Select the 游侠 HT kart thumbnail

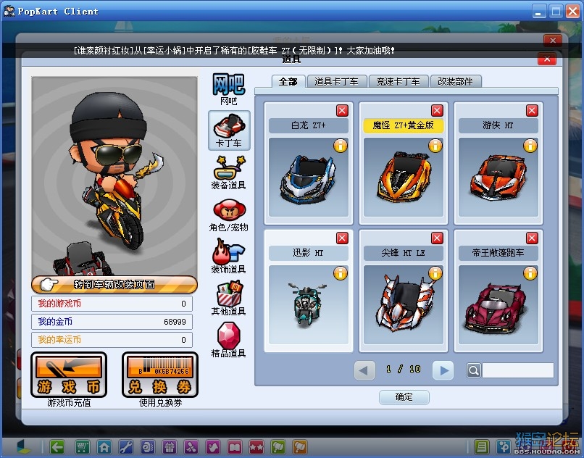(499, 177)
